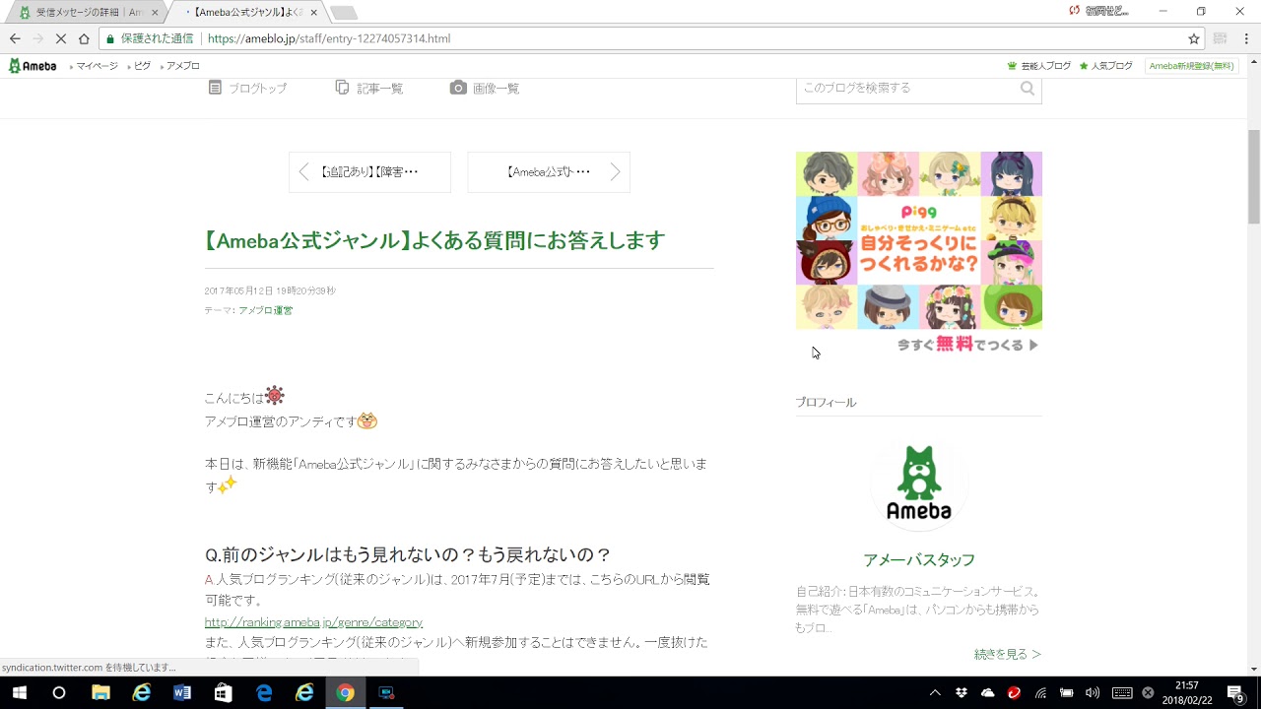Open ピグ in the Ameba header
Image resolution: width=1261 pixels, height=709 pixels.
(142, 66)
